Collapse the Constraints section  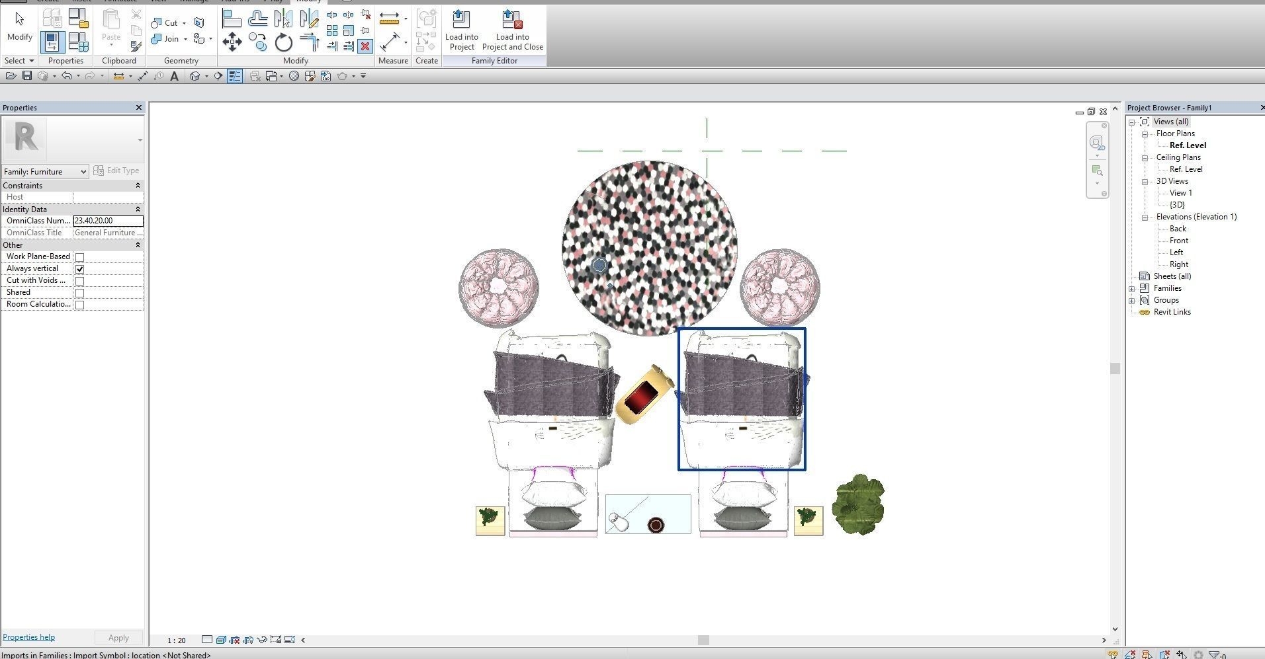pos(138,186)
